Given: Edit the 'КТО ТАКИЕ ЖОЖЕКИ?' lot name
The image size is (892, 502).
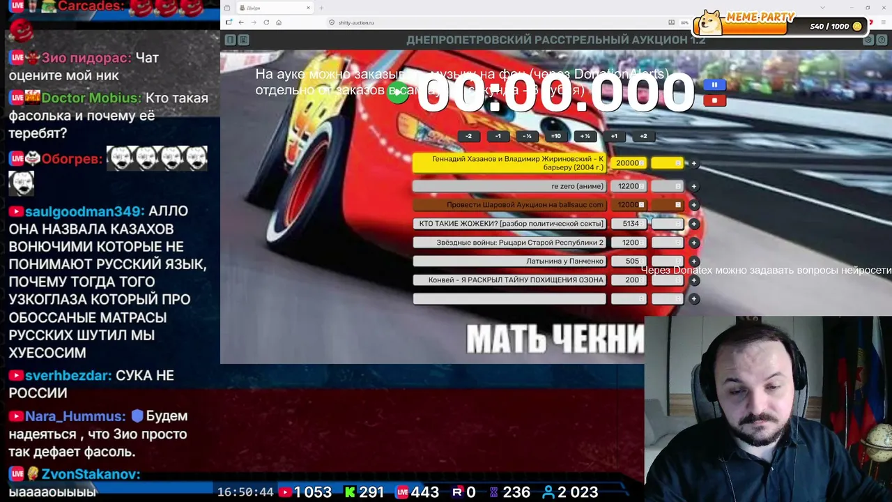Looking at the screenshot, I should point(509,224).
